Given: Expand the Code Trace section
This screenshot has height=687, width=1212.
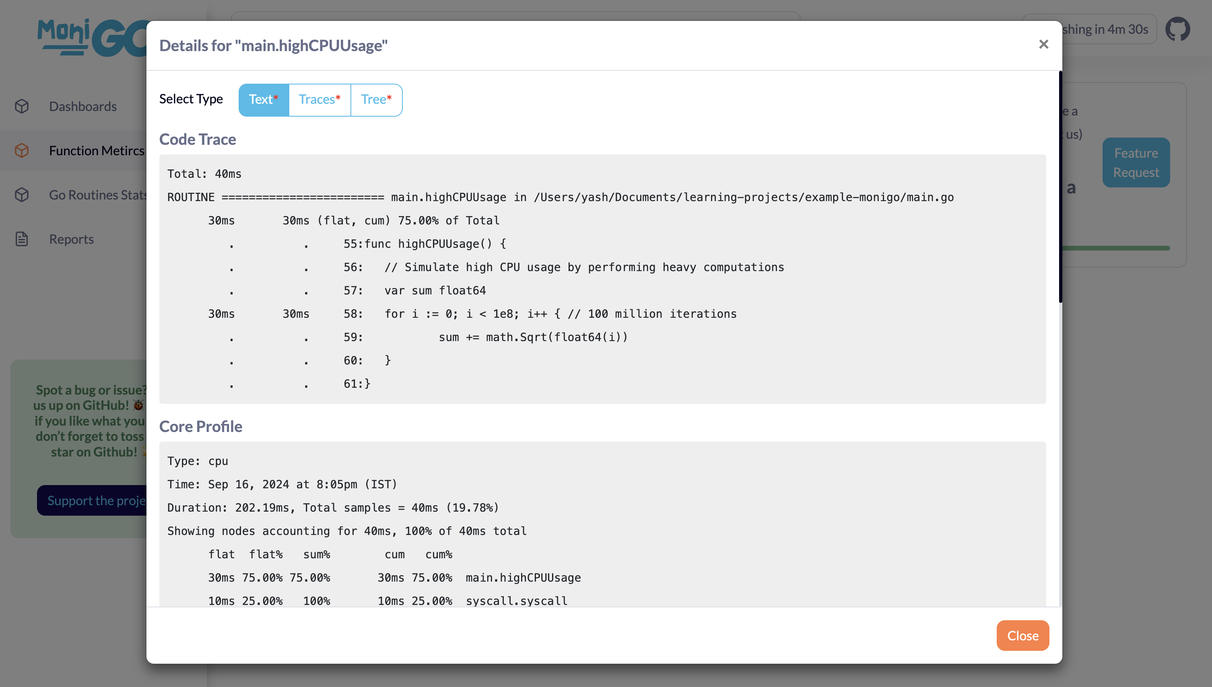Looking at the screenshot, I should [197, 139].
